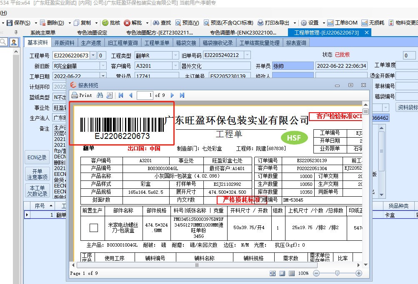The height and width of the screenshot is (284, 418).
Task: Expand the 新旧版 dropdown
Action: point(103,66)
